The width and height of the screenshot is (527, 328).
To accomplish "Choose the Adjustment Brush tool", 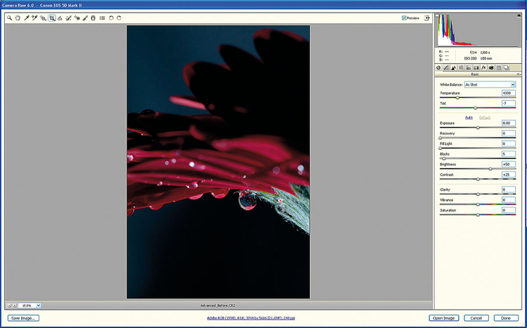I will click(85, 18).
